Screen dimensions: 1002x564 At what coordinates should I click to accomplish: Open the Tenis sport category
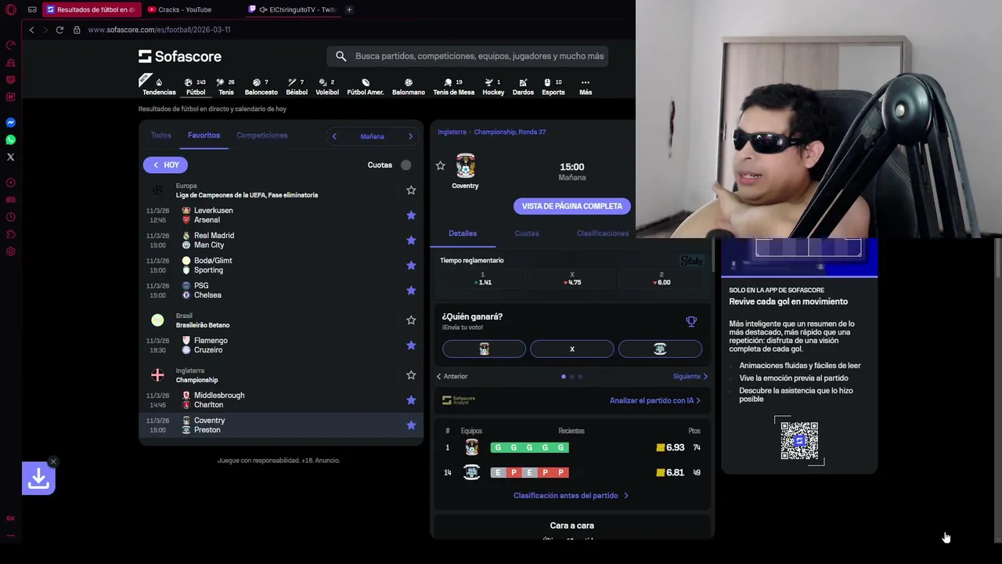pyautogui.click(x=225, y=87)
